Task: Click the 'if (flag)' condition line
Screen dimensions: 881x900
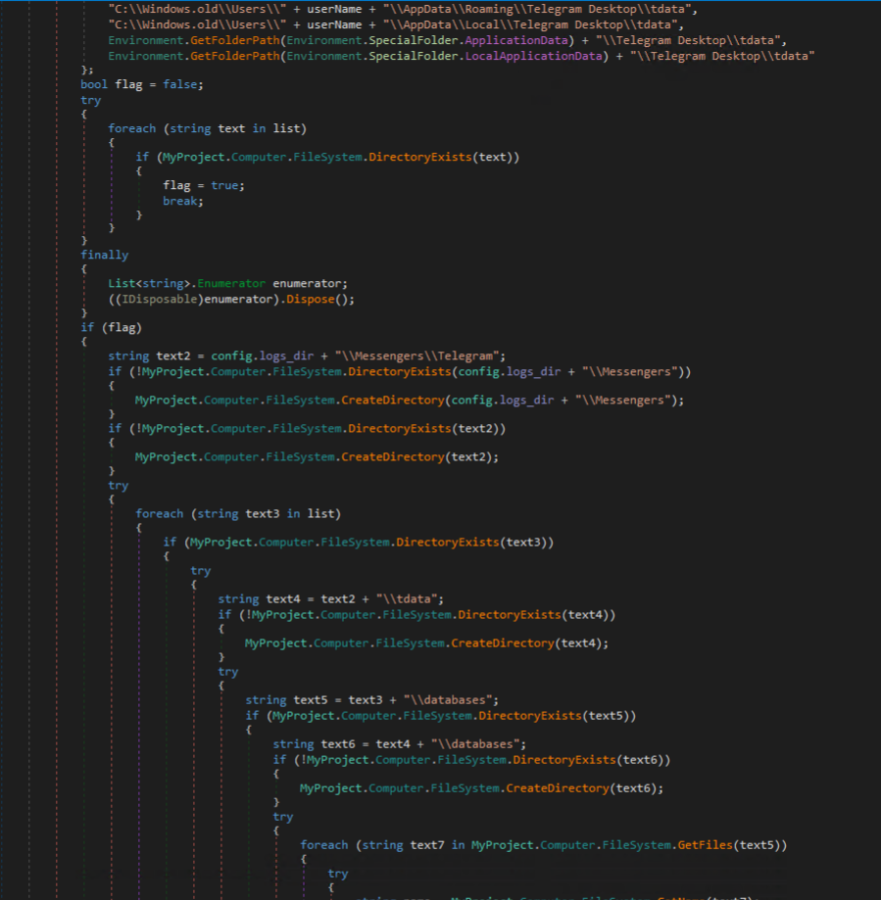Action: tap(111, 328)
